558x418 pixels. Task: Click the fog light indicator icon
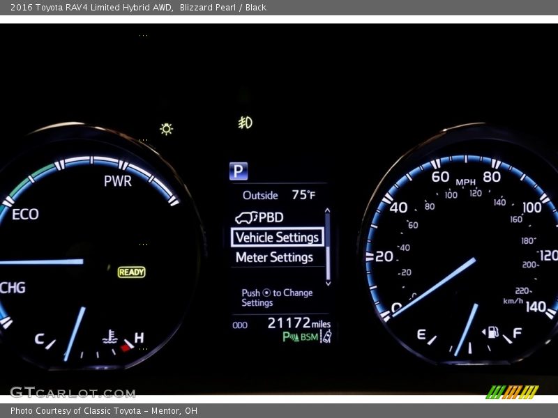coord(245,123)
